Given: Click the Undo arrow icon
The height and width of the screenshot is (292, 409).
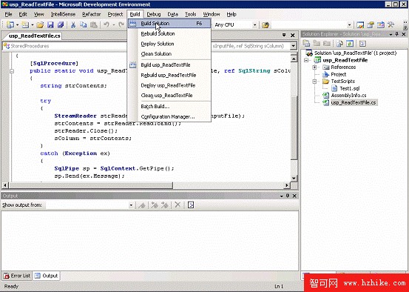Looking at the screenshot, I should (x=107, y=25).
